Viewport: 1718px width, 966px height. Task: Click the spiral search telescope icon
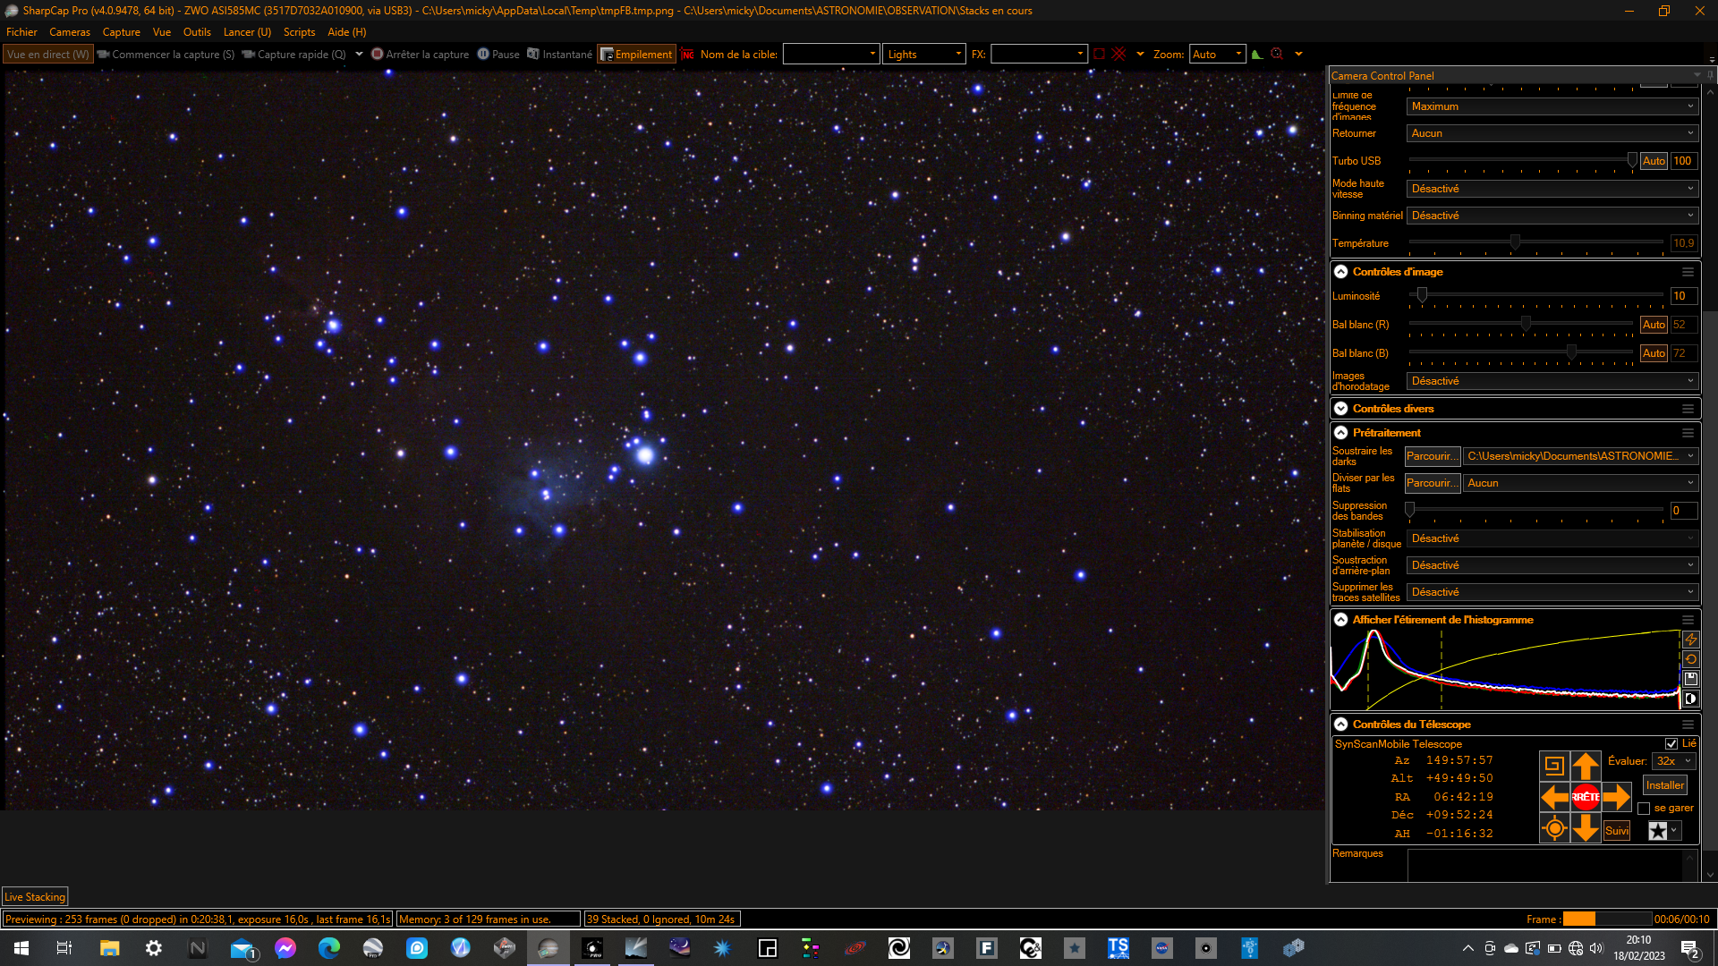click(1554, 766)
